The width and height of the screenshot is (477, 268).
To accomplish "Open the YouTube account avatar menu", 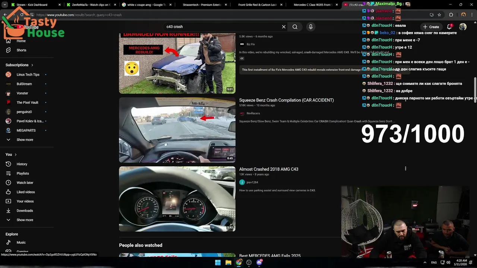I will tap(462, 27).
